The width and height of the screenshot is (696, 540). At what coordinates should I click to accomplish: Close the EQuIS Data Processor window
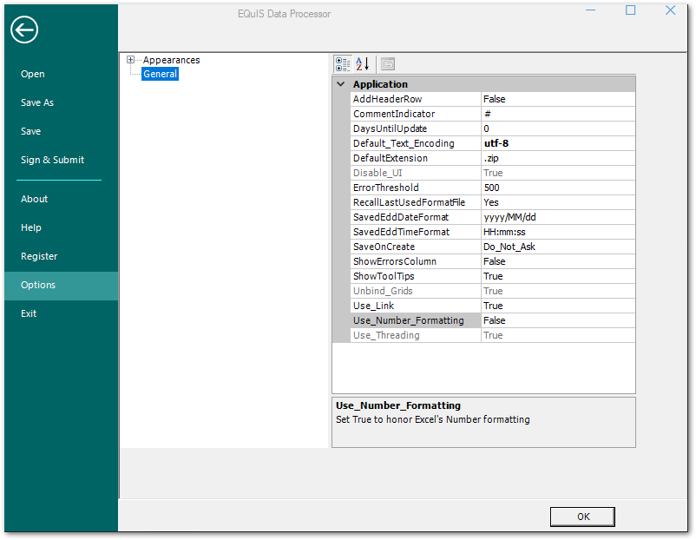point(670,10)
